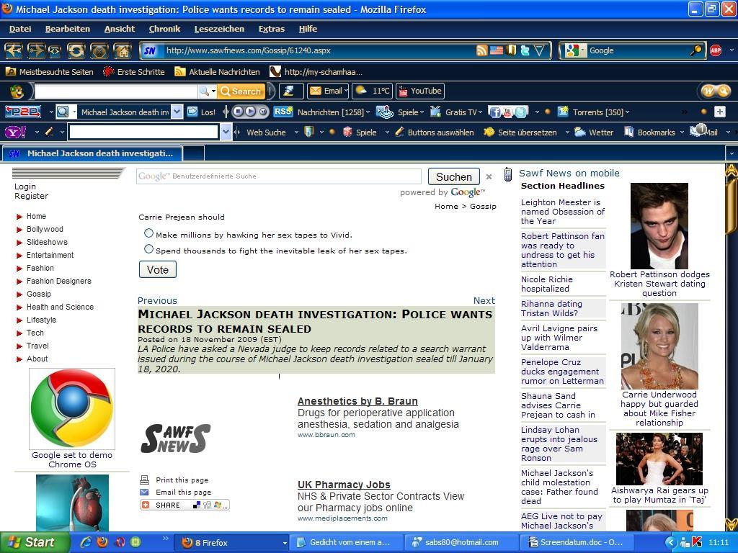This screenshot has height=553, width=738.
Task: Open the sabs80@hotmail.com taskbar window
Action: (x=461, y=542)
